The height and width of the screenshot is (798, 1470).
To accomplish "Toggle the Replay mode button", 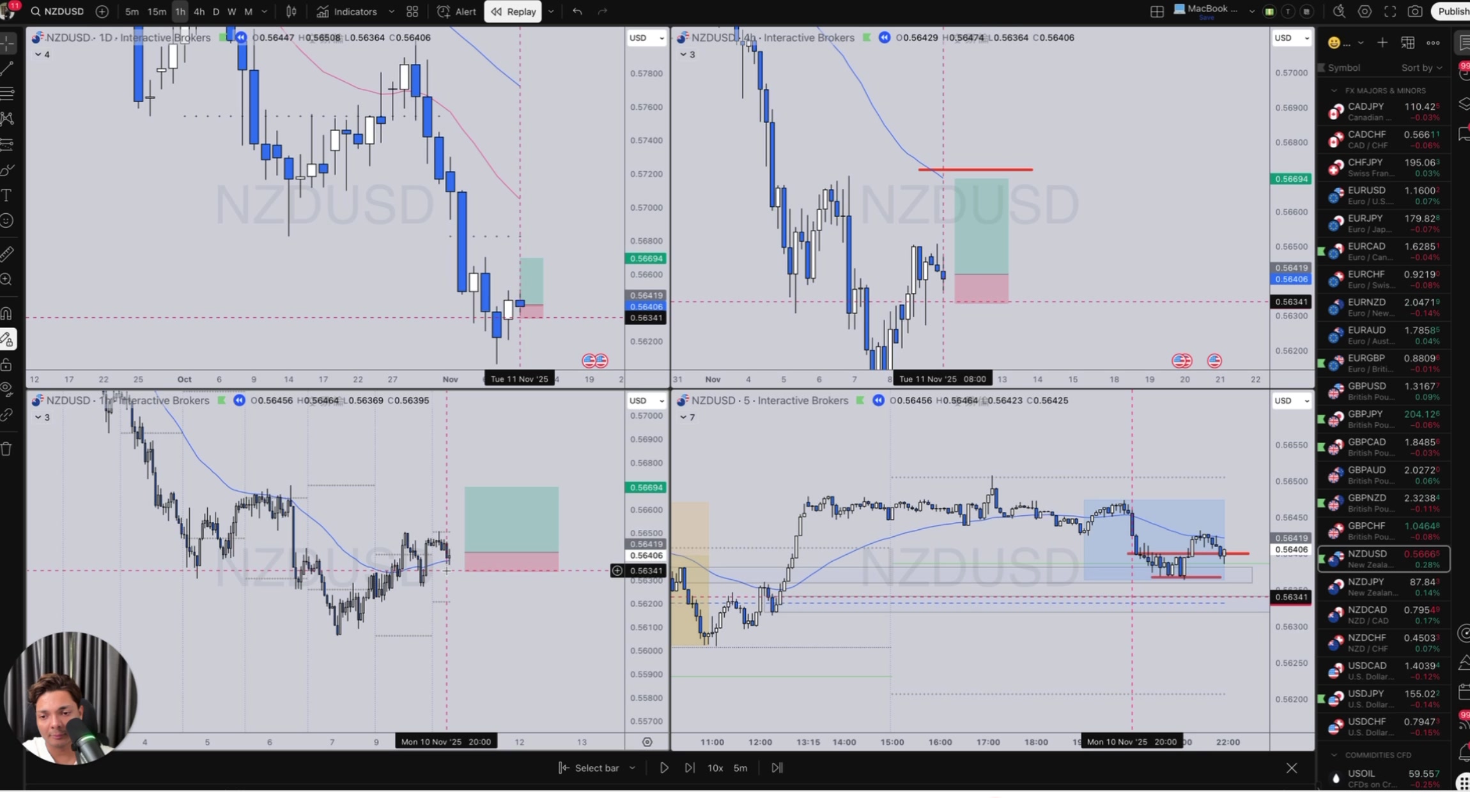I will (513, 11).
